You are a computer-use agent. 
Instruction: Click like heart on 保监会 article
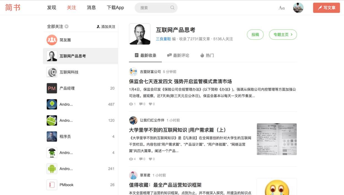[150, 104]
